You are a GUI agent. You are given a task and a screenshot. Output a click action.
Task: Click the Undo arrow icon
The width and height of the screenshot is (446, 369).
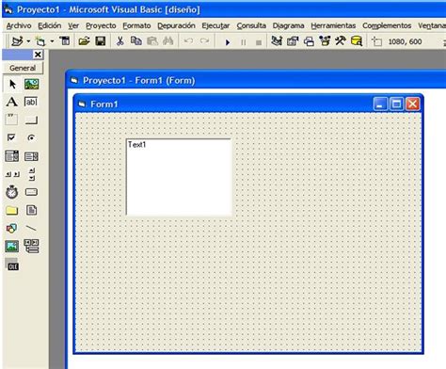[x=188, y=41]
